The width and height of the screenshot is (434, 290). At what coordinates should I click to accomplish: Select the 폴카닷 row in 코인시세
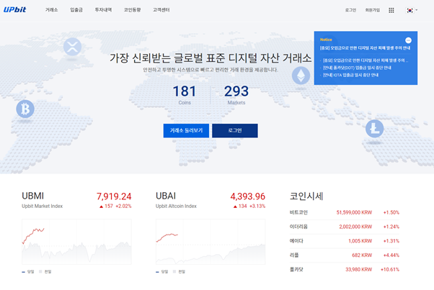pyautogui.click(x=345, y=270)
